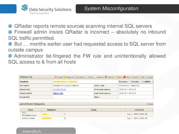Click the TCP Reconnaissance magnitude bar

click(45, 114)
